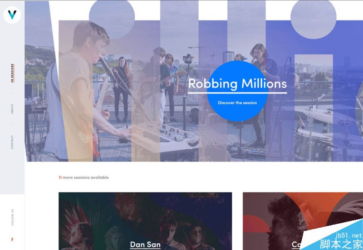Viewport: 363px width, 250px height.
Task: Open the Facebook follow icon
Action: [12, 240]
